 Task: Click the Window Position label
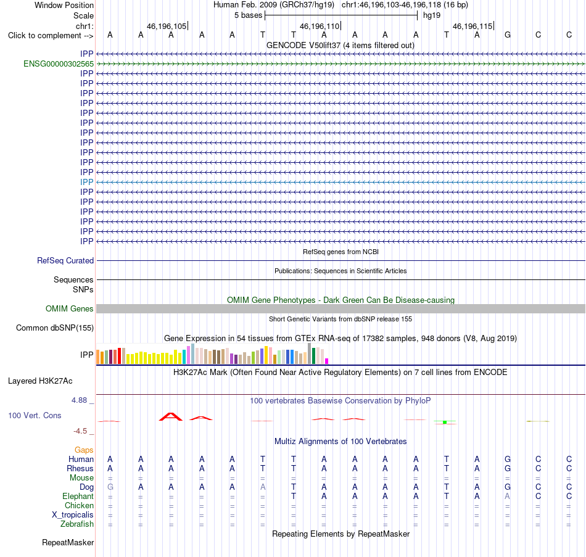tap(64, 5)
